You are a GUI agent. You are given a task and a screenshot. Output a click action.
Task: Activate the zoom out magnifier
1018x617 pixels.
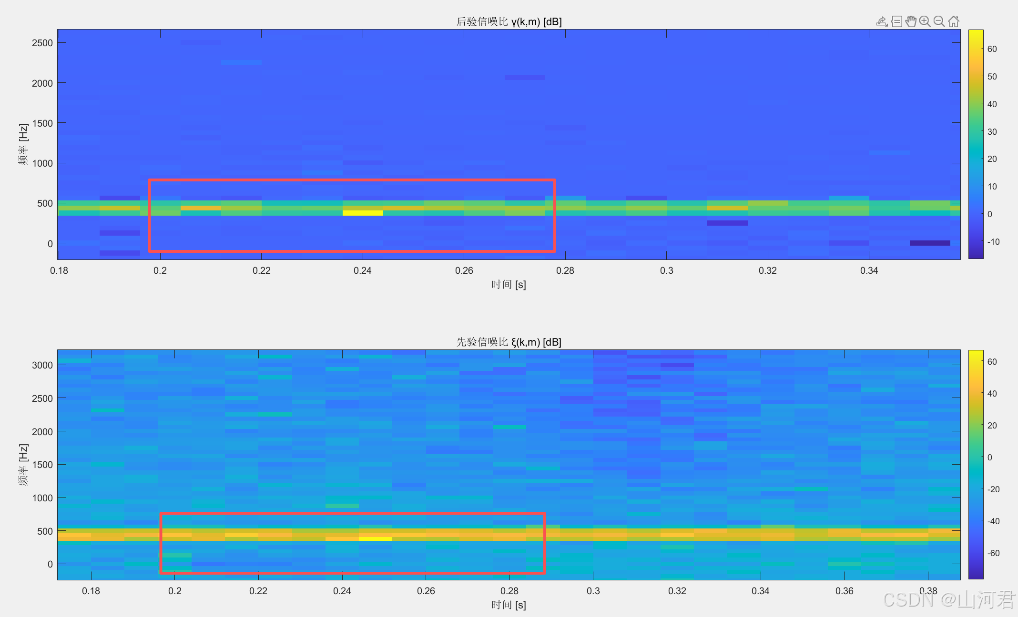tap(939, 21)
